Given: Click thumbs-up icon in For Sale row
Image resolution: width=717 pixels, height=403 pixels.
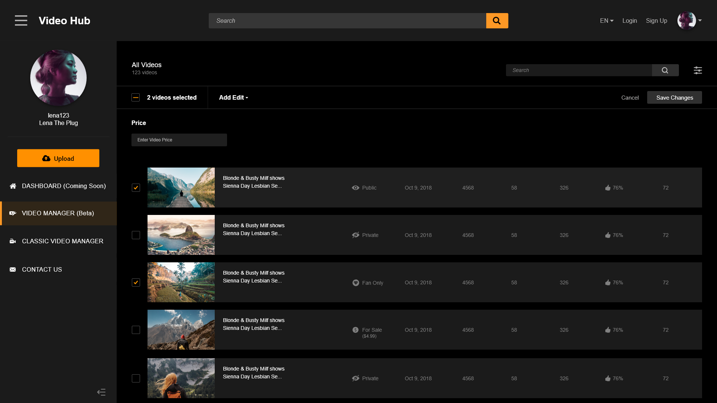Looking at the screenshot, I should pos(608,330).
